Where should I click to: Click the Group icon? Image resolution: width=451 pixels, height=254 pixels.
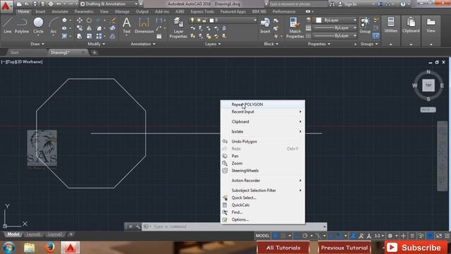coord(365,25)
